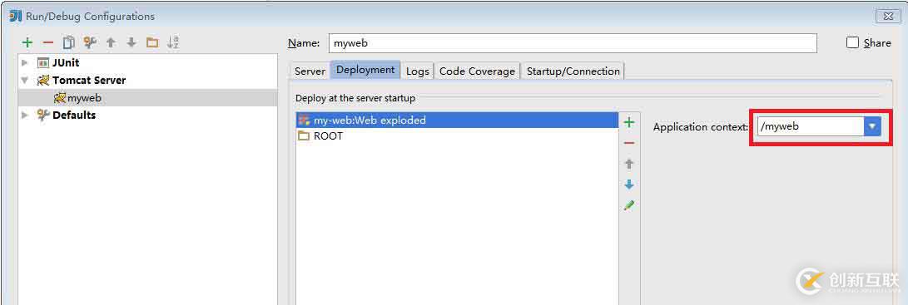Expand the JUnit tree node
The width and height of the screenshot is (908, 305).
(x=24, y=62)
